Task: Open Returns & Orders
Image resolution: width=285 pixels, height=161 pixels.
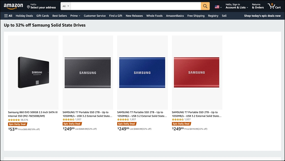Action: 258,6
